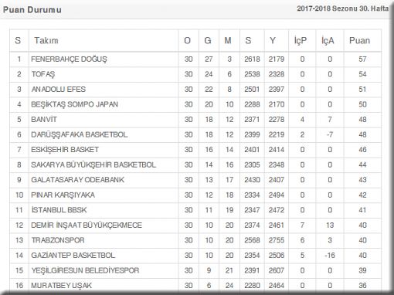Click the 2618 scored value for Fenerbahçe
The height and width of the screenshot is (295, 394).
point(252,59)
